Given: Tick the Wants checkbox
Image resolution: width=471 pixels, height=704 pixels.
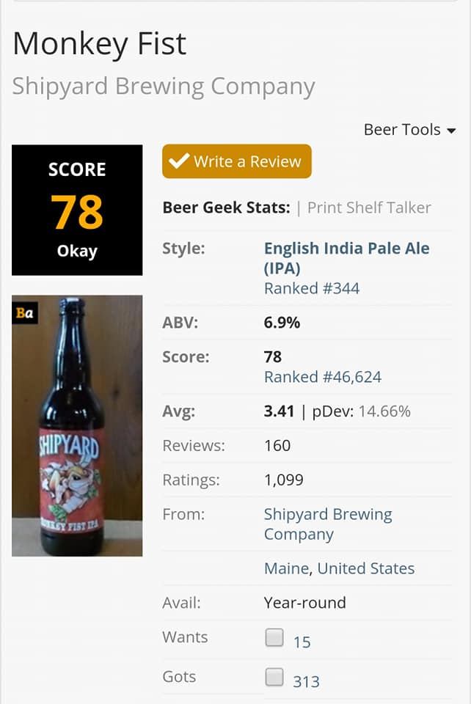Looking at the screenshot, I should (274, 638).
